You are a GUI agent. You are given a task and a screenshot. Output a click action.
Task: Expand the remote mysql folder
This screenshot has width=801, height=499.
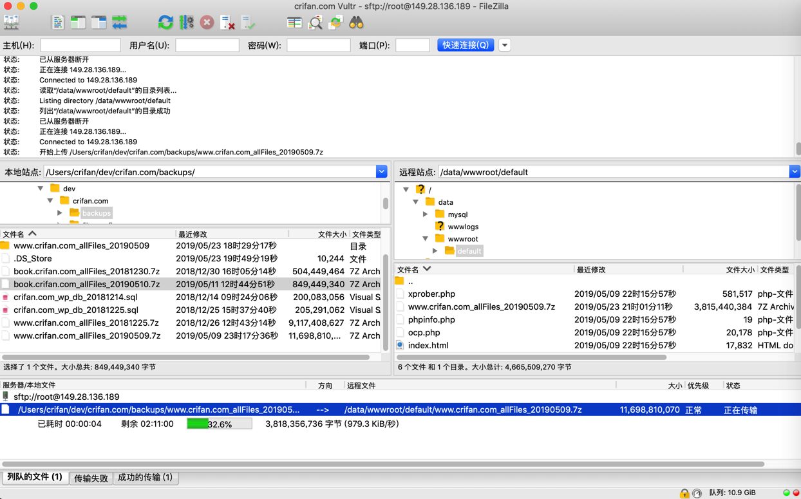pos(426,214)
